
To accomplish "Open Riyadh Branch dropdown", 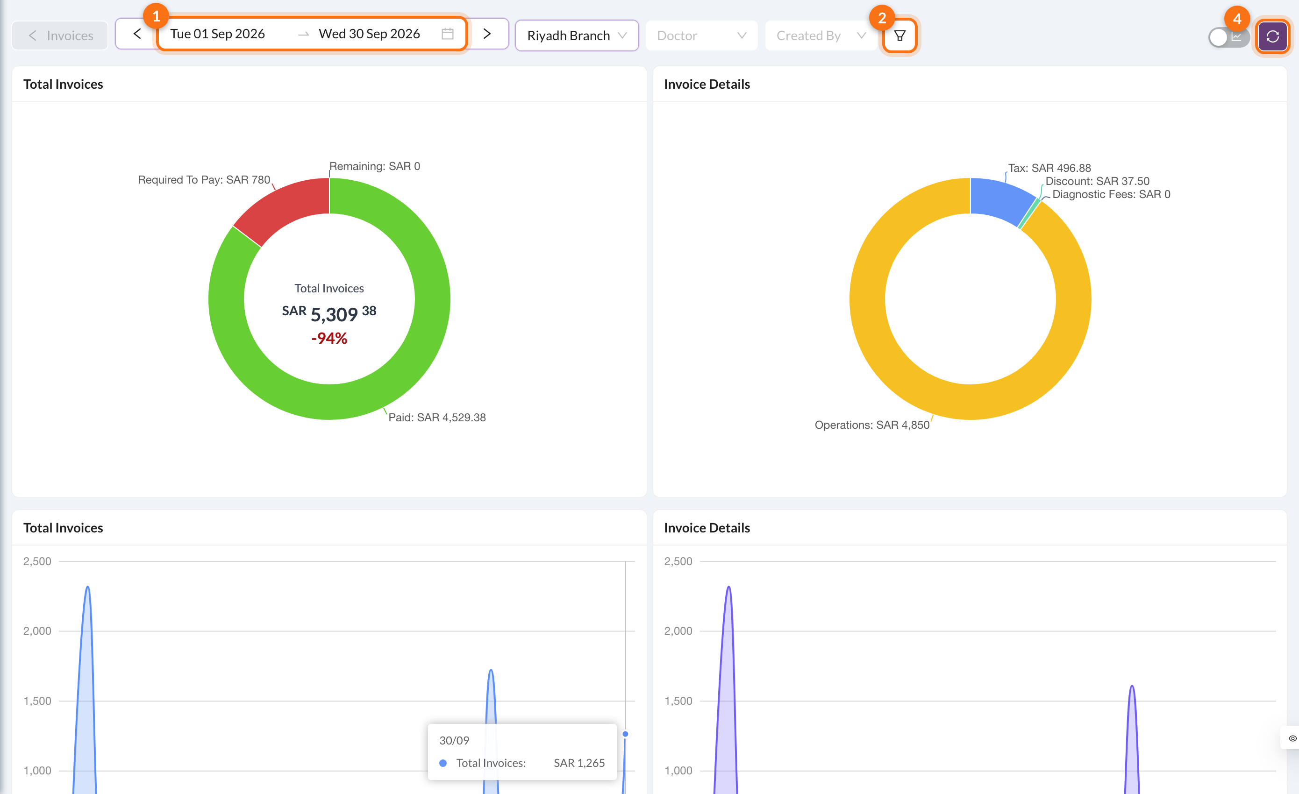I will (x=577, y=35).
